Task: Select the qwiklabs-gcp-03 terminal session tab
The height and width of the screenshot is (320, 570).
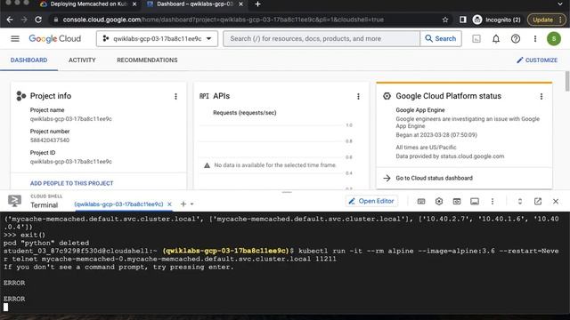Action: click(x=118, y=204)
